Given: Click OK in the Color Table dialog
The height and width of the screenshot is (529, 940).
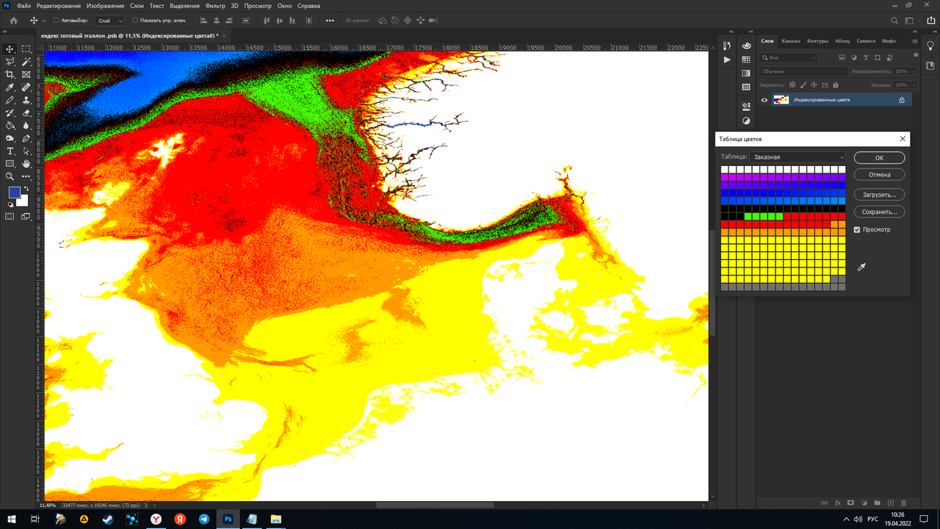Looking at the screenshot, I should 879,158.
